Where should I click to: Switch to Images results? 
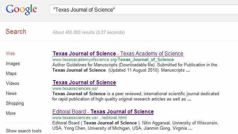click(13, 63)
